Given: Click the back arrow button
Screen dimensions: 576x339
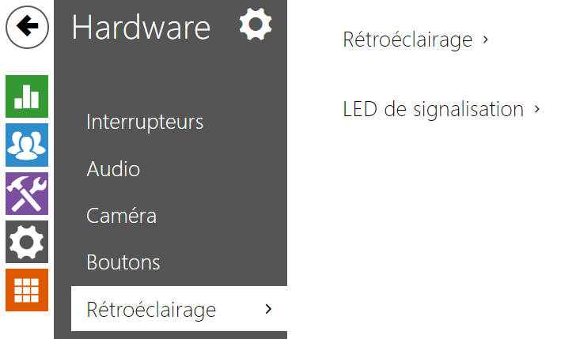Looking at the screenshot, I should [x=27, y=26].
